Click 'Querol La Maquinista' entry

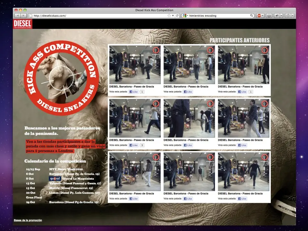tap(78, 179)
